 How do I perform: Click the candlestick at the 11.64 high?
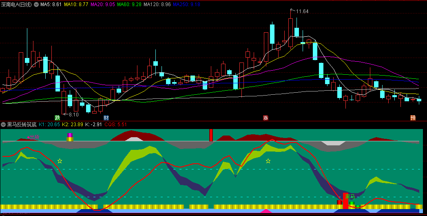click(290, 32)
